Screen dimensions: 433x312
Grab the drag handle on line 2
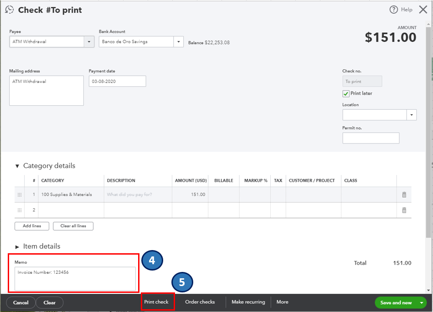click(x=20, y=210)
